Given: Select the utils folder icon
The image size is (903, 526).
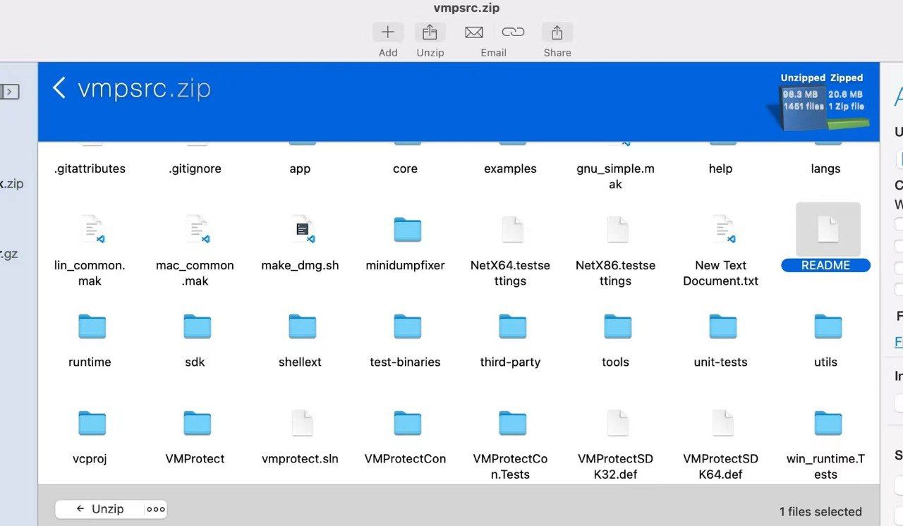Looking at the screenshot, I should [828, 326].
